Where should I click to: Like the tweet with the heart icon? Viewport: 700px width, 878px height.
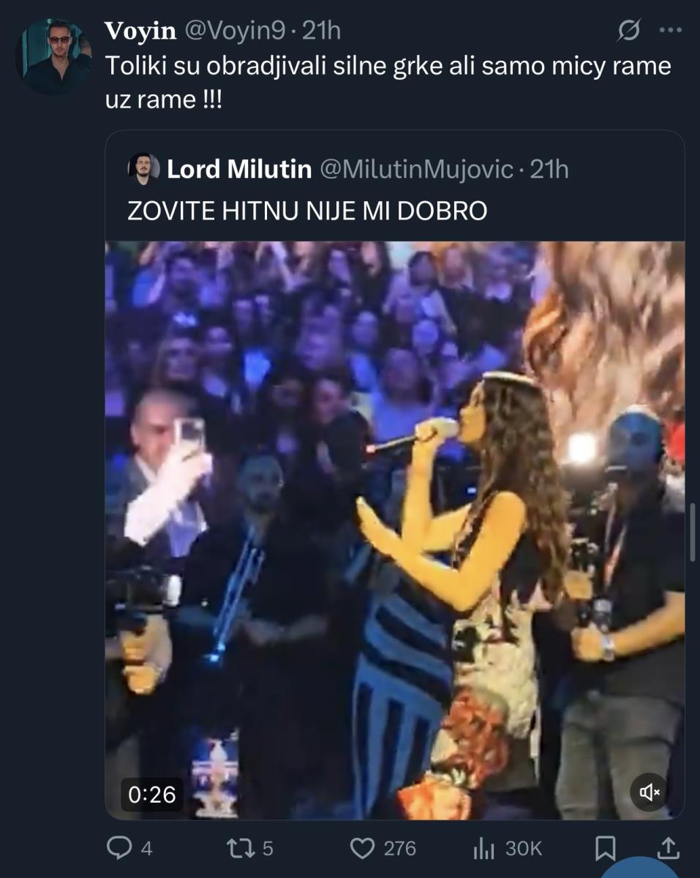click(x=362, y=848)
